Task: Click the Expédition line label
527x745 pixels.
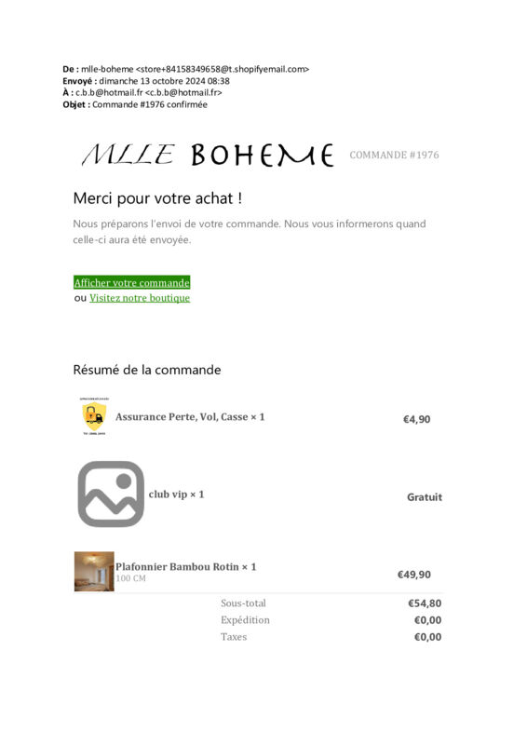Action: pos(245,620)
